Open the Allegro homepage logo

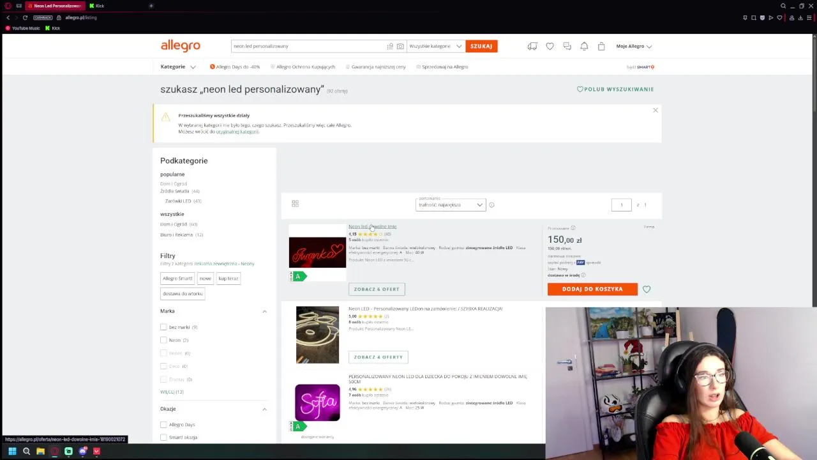point(180,46)
